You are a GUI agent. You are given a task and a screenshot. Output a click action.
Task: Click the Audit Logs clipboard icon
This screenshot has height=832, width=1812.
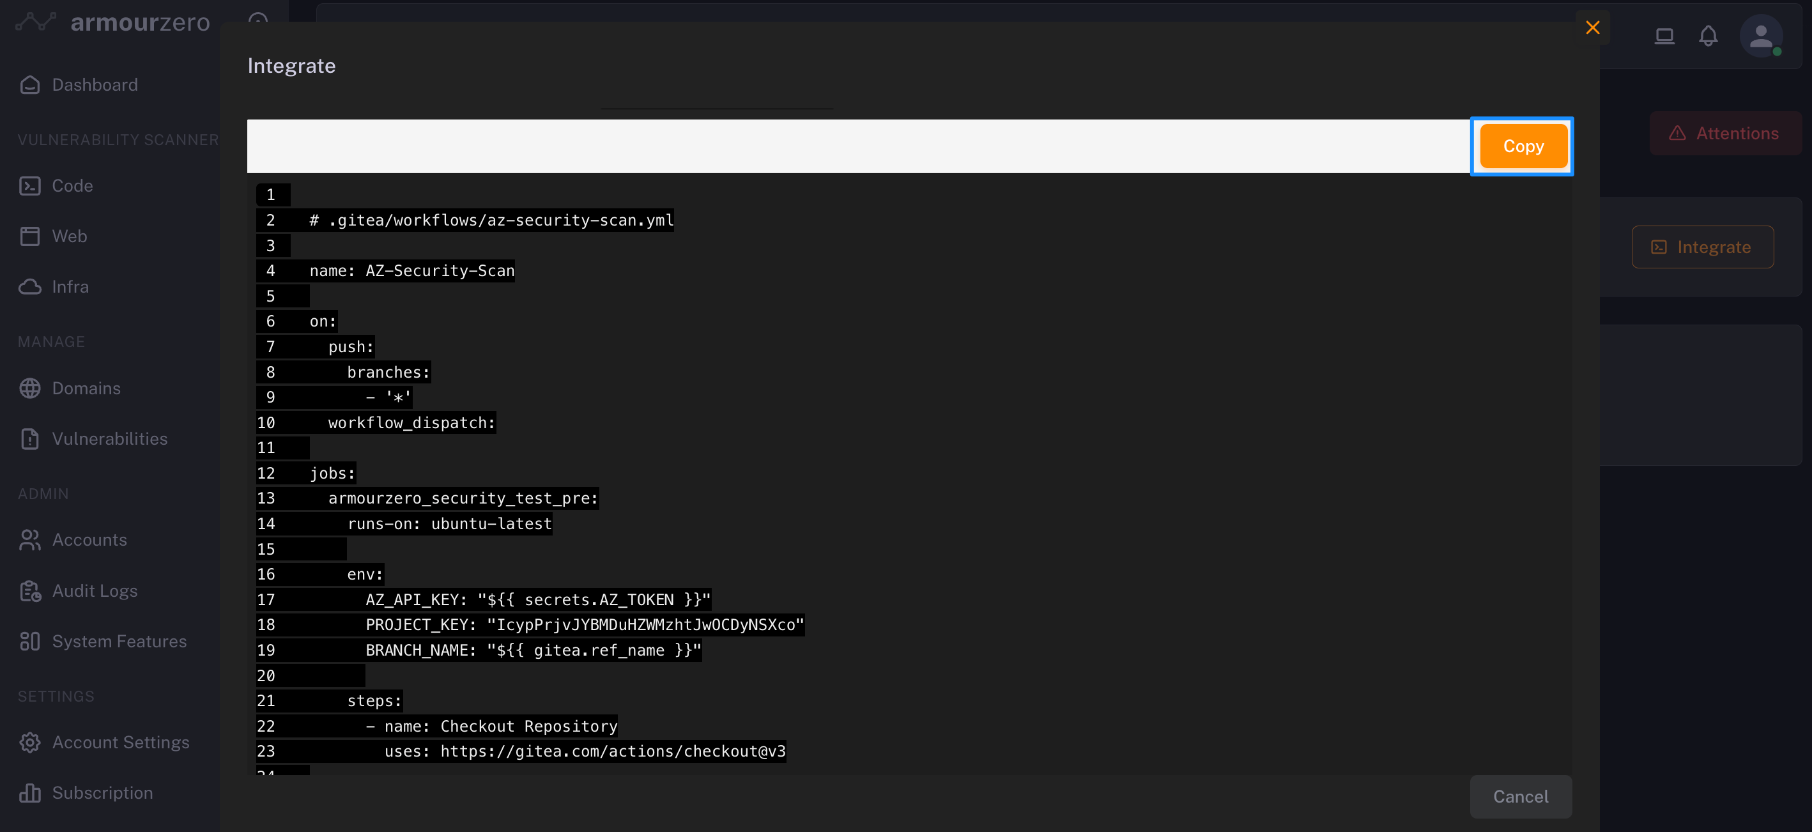coord(29,590)
